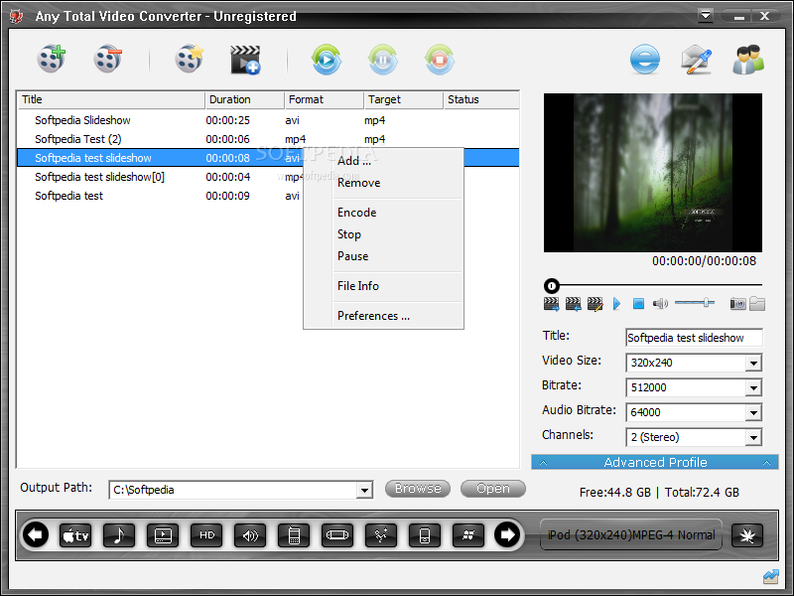794x596 pixels.
Task: Click the clapperboard with plus icon
Action: [x=245, y=60]
